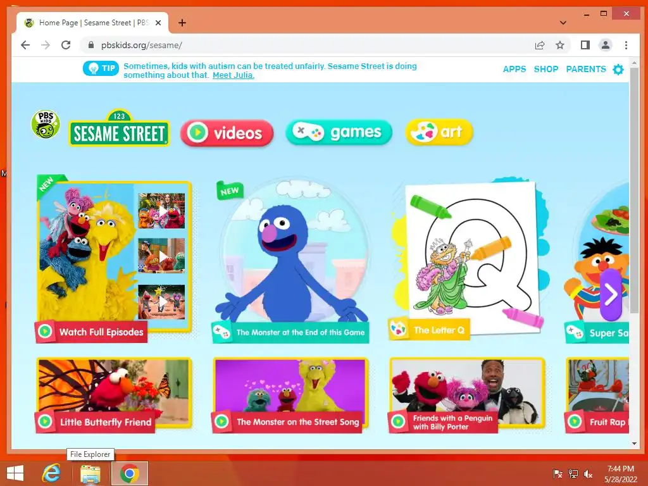Viewport: 648px width, 486px height.
Task: Open the network tray icon
Action: [573, 474]
